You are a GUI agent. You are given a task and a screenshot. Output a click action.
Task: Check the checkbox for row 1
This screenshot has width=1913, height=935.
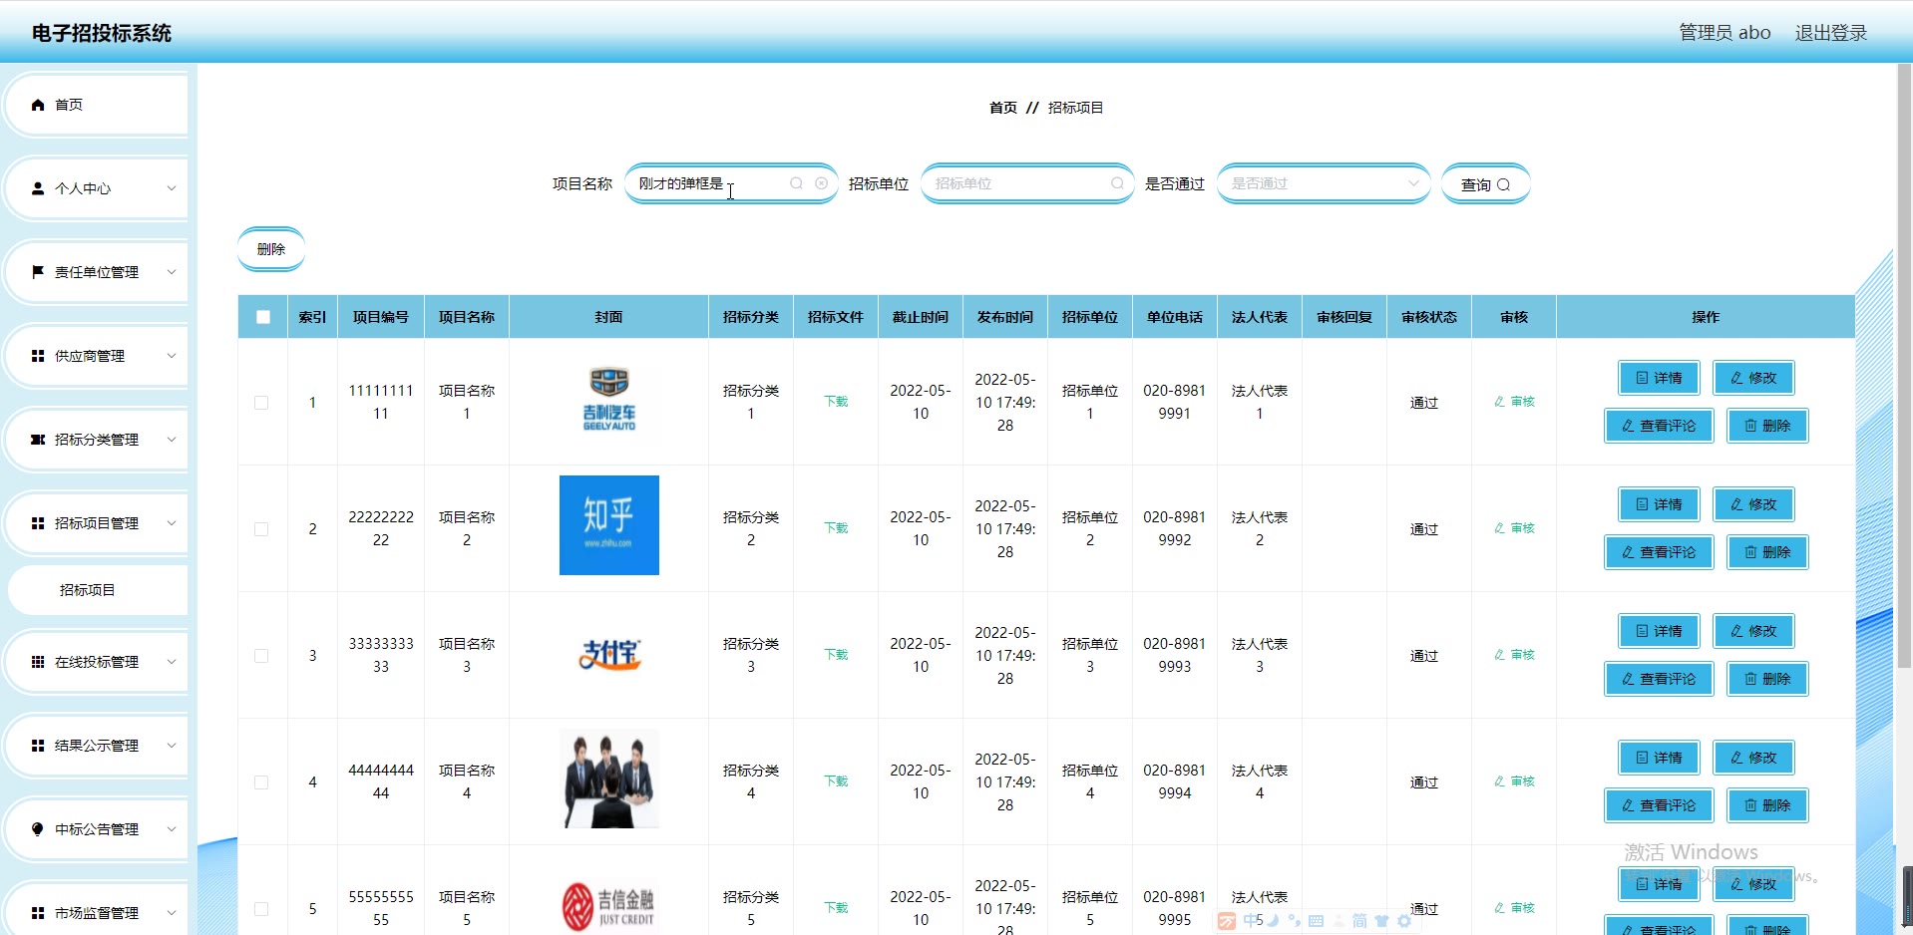(x=261, y=403)
